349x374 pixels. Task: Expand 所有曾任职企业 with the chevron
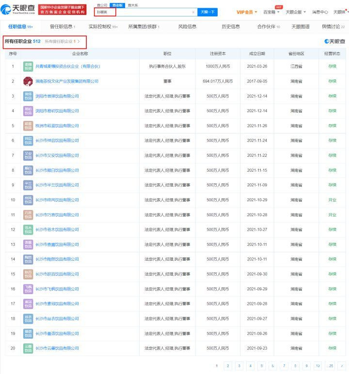coord(79,41)
